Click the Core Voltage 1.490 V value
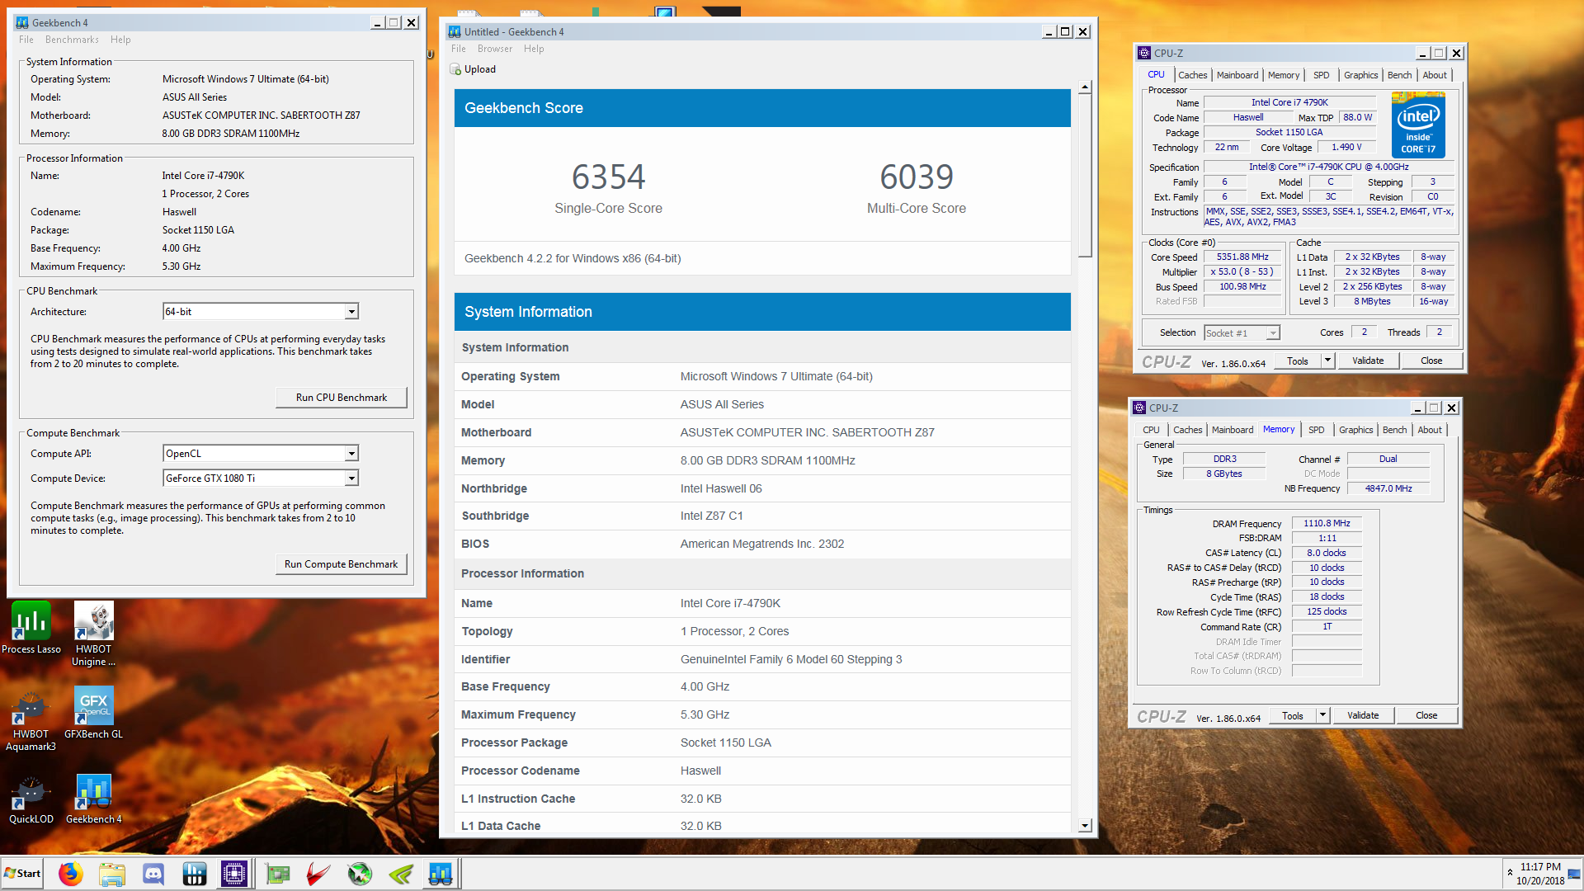The height and width of the screenshot is (891, 1584). tap(1346, 148)
